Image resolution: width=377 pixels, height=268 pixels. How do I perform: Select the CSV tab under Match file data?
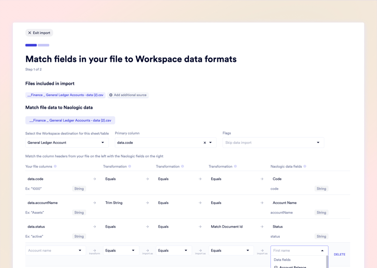pos(70,120)
